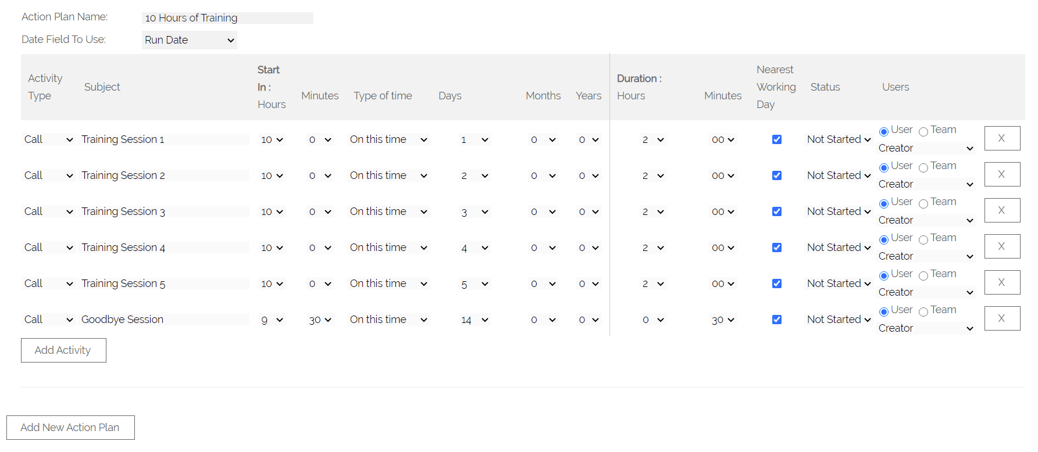This screenshot has width=1038, height=452.
Task: Delete the Goodbye Session activity
Action: point(1001,318)
